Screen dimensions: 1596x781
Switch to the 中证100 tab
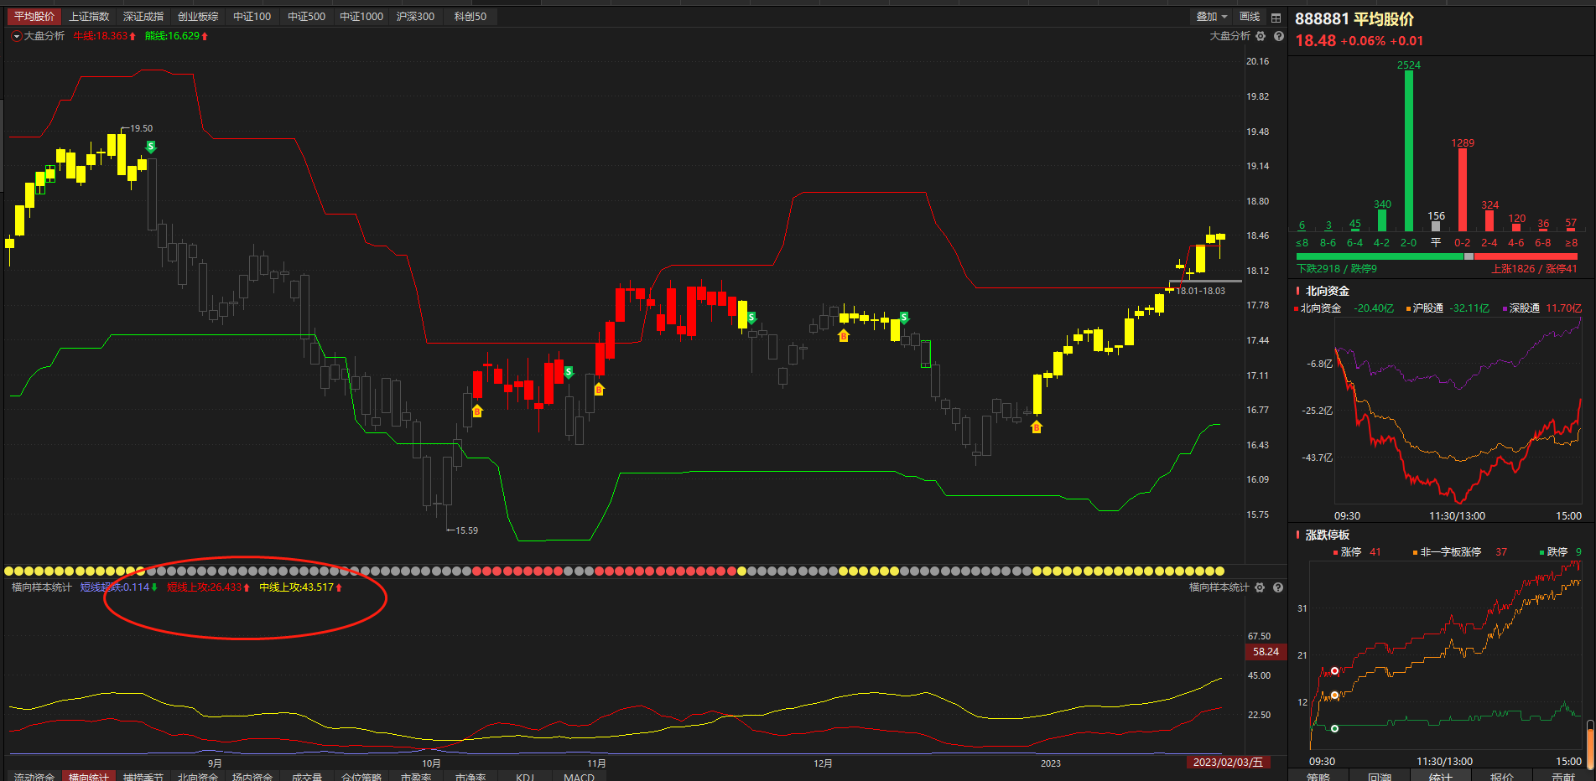252,17
